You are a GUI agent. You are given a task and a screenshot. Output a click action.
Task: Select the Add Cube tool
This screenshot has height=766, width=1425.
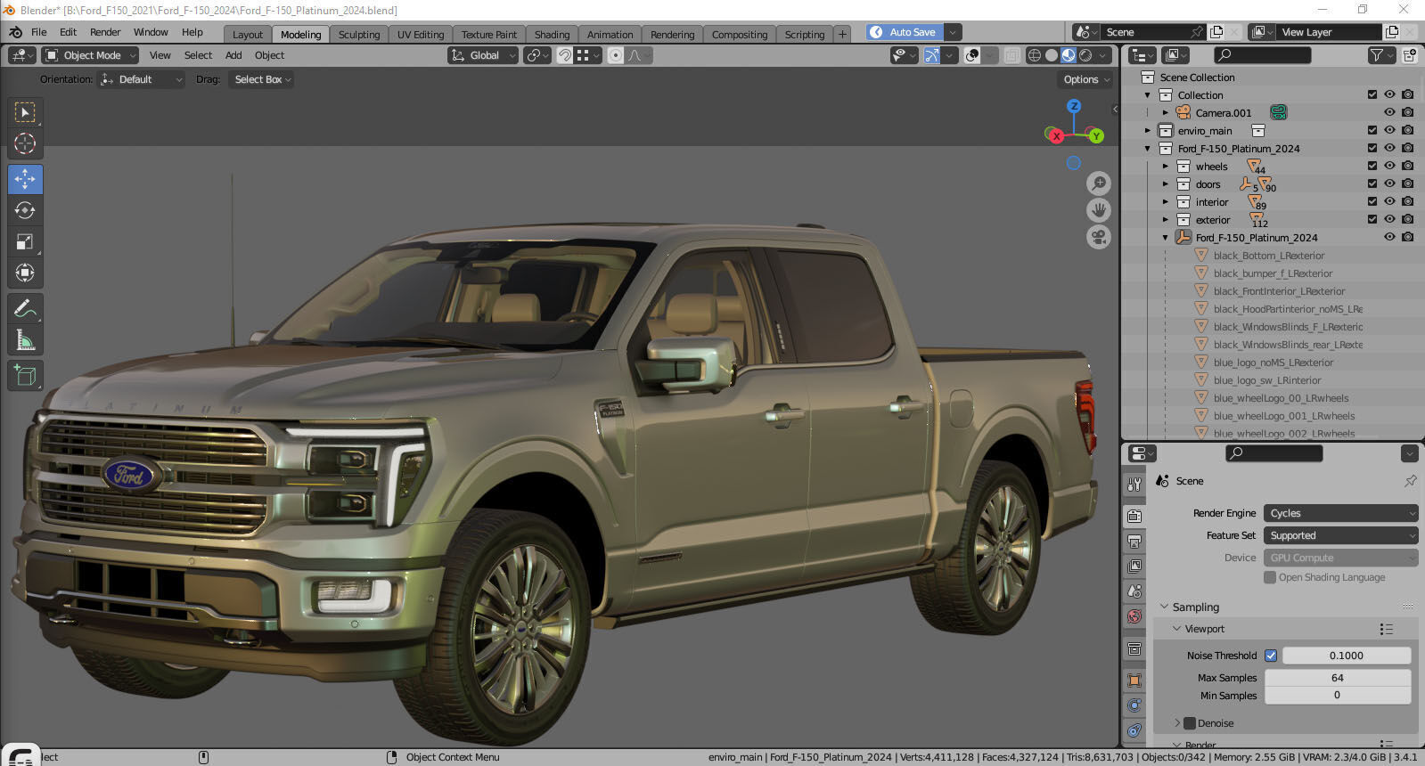click(x=25, y=376)
